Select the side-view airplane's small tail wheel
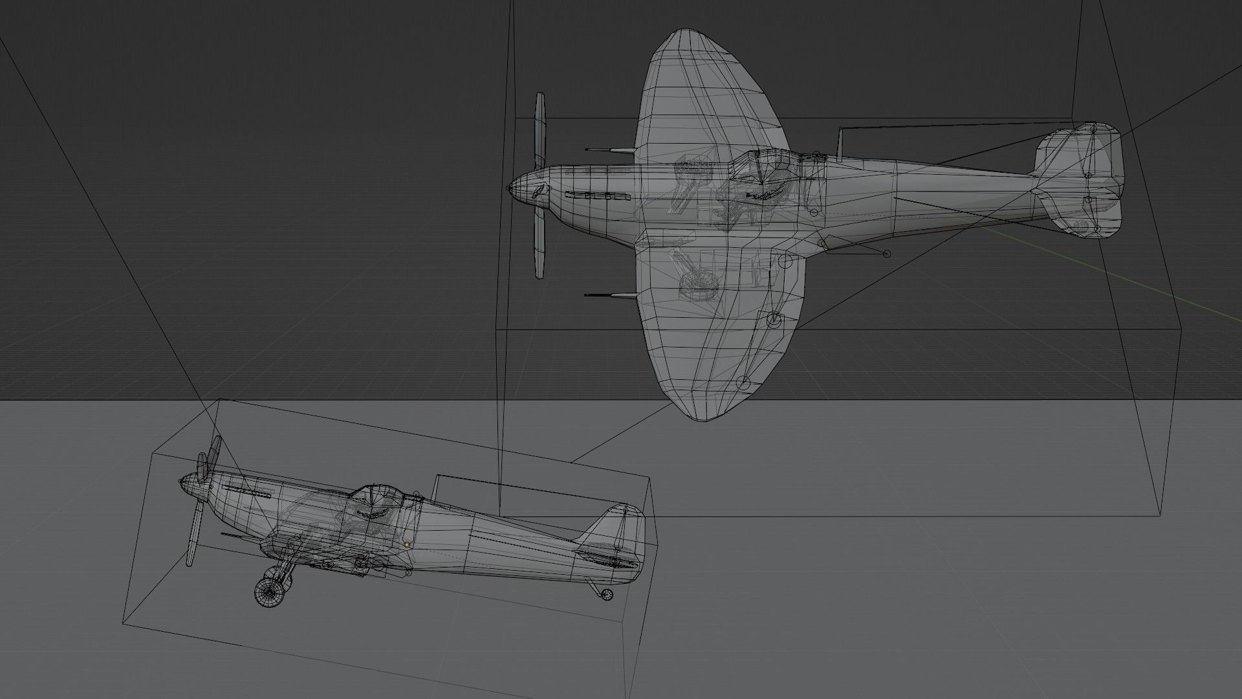Image resolution: width=1242 pixels, height=699 pixels. pos(606,595)
